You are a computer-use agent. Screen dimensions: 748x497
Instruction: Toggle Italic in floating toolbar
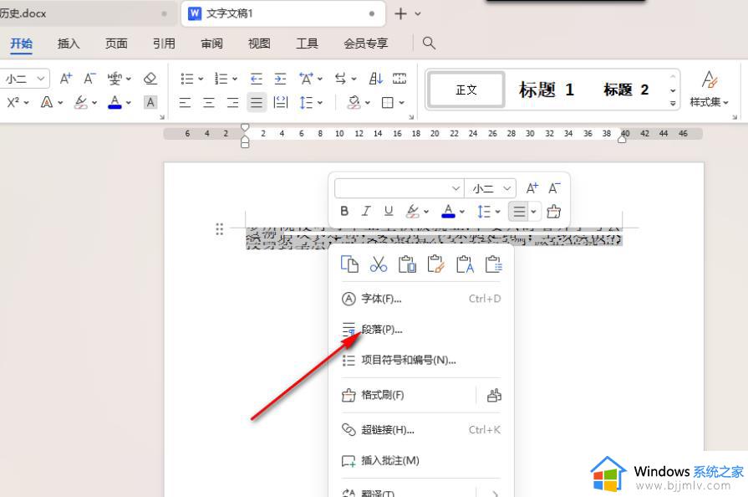(x=366, y=211)
